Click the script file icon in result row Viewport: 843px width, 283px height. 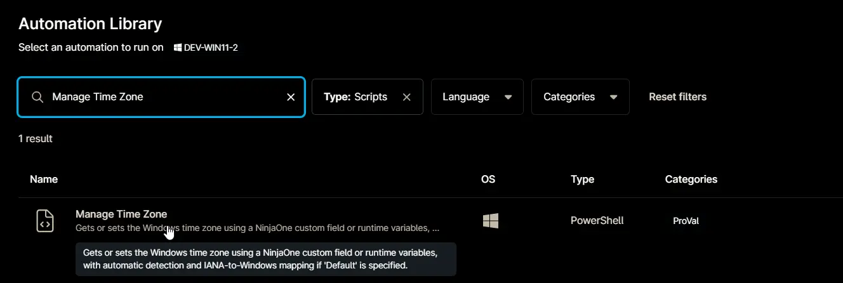click(44, 221)
